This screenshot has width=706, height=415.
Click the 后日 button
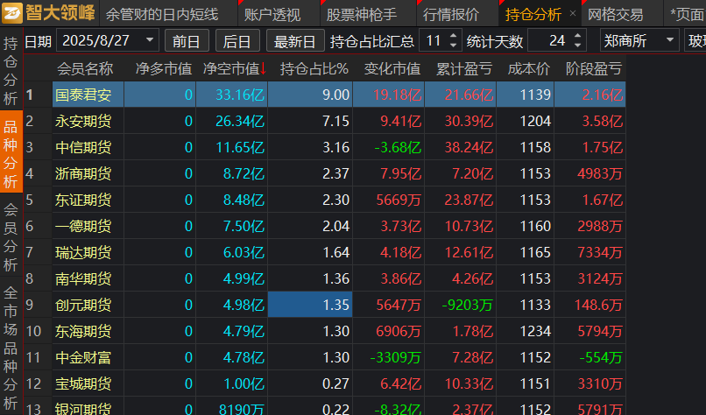[x=237, y=41]
